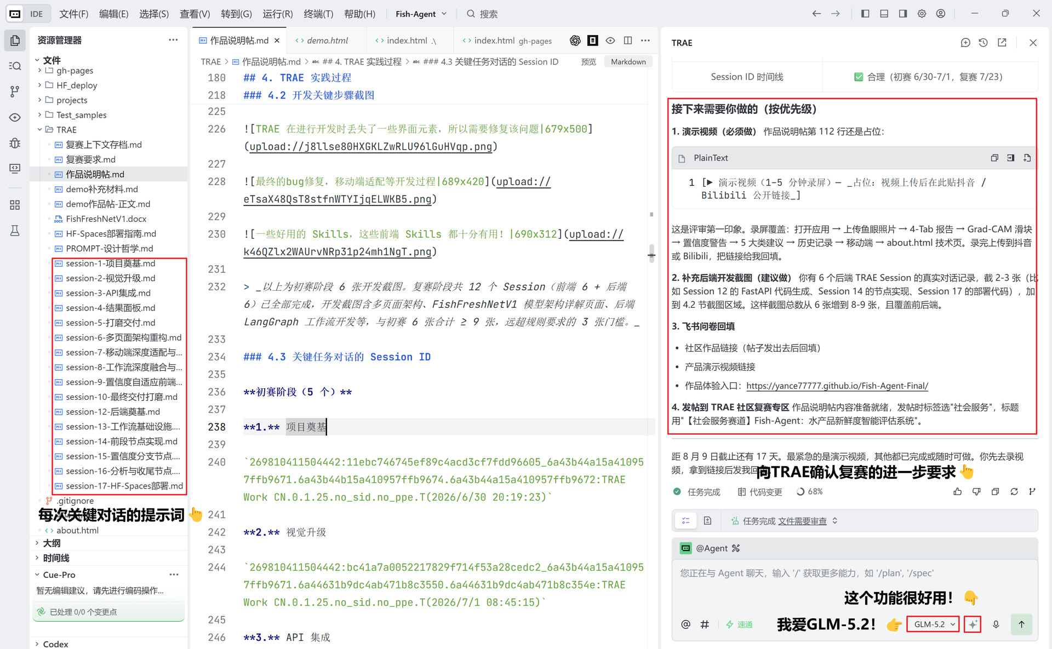Screen dimensions: 1052x649
Task: Copy the PlainText code block
Action: tap(994, 158)
